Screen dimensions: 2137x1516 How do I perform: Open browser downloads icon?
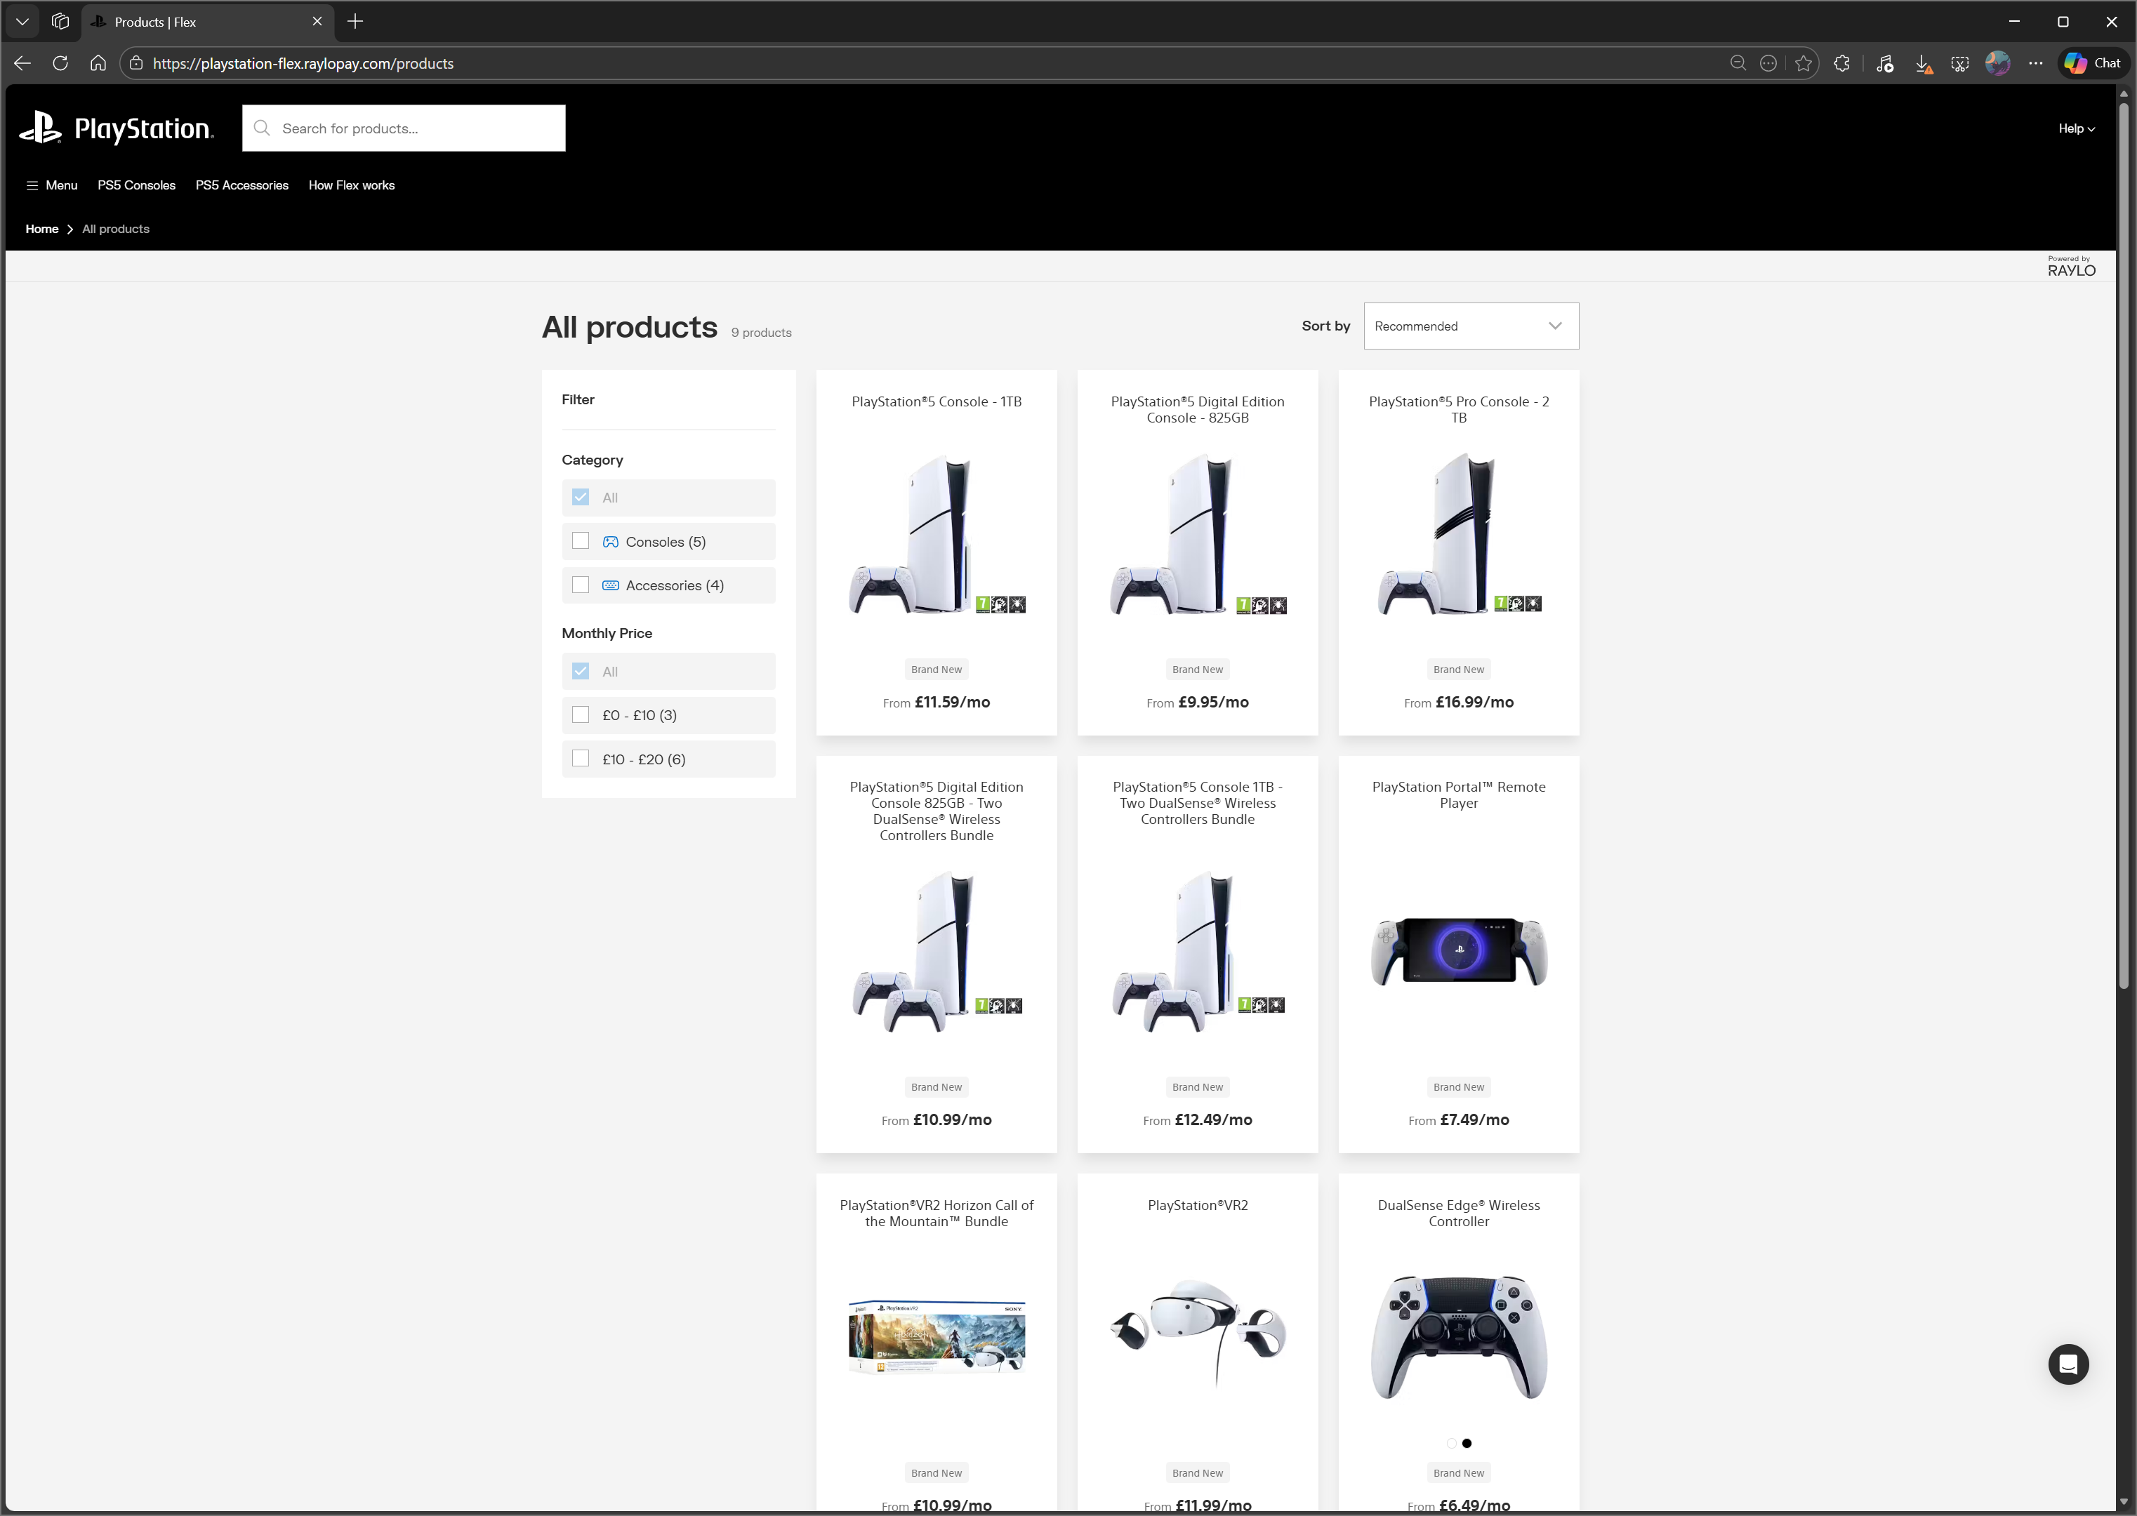(x=1922, y=63)
